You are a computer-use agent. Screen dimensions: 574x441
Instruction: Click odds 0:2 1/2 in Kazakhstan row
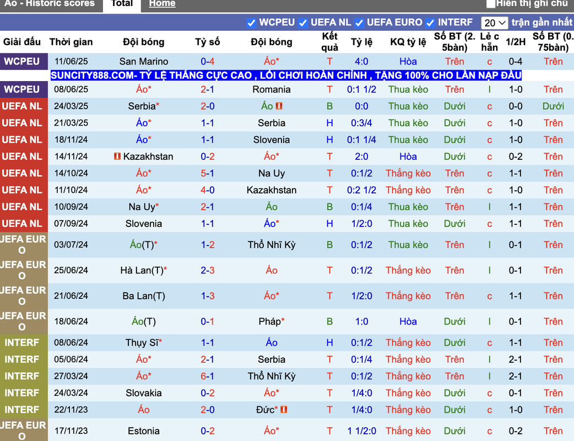(x=362, y=190)
